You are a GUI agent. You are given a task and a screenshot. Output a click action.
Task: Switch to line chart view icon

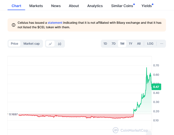pos(50,44)
